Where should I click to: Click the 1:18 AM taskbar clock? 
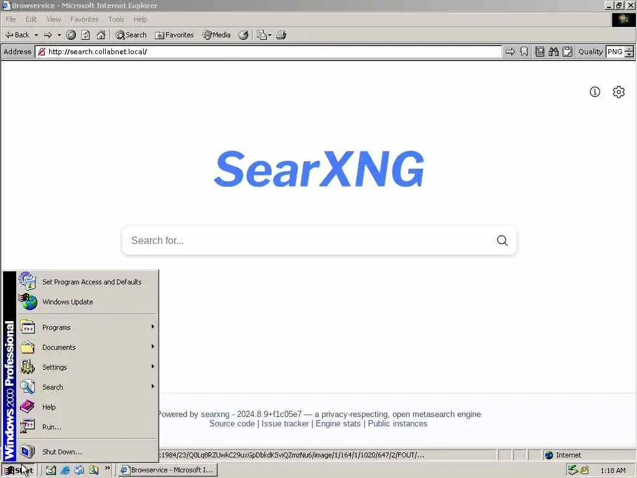tap(613, 471)
